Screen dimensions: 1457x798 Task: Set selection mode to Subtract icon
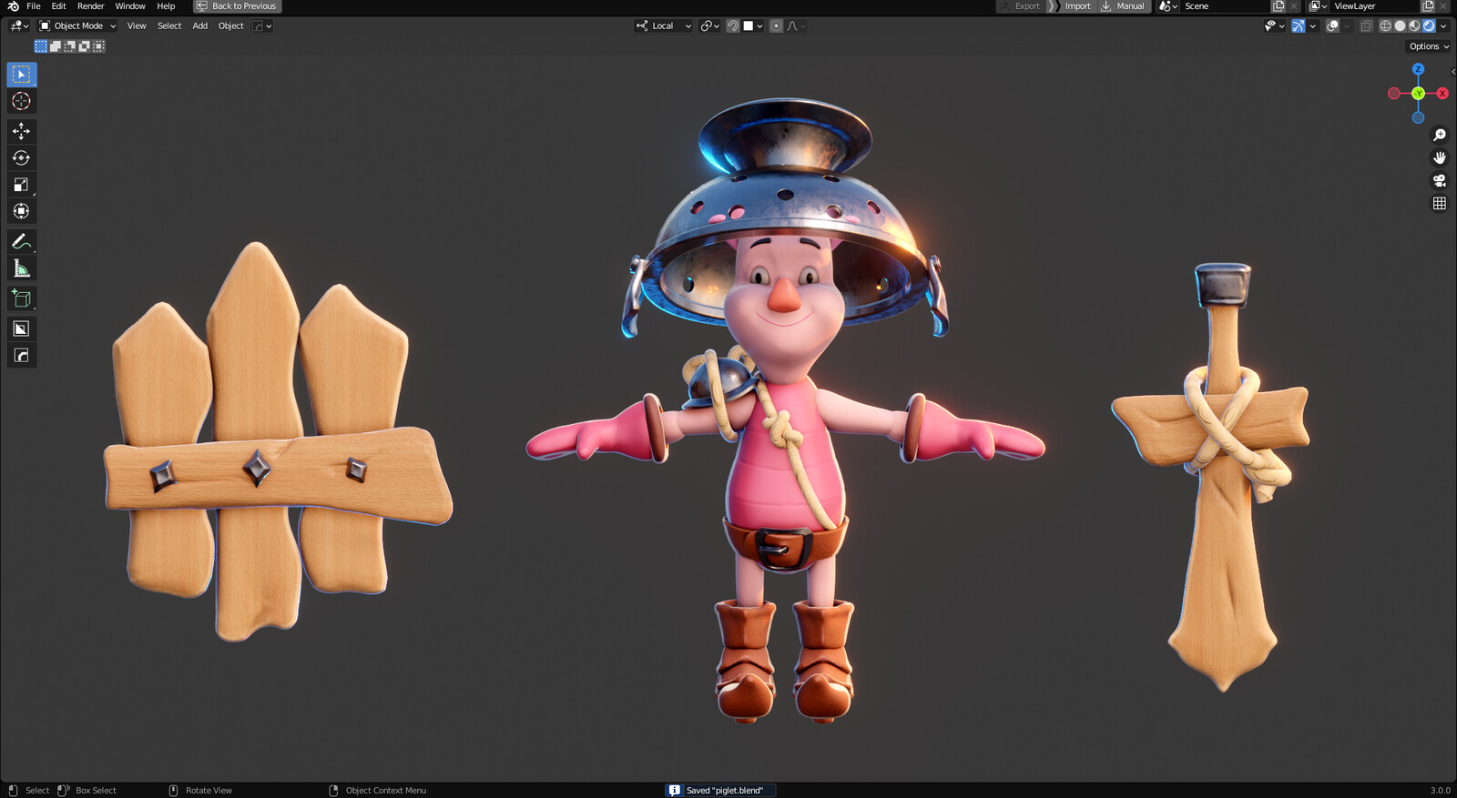(70, 46)
